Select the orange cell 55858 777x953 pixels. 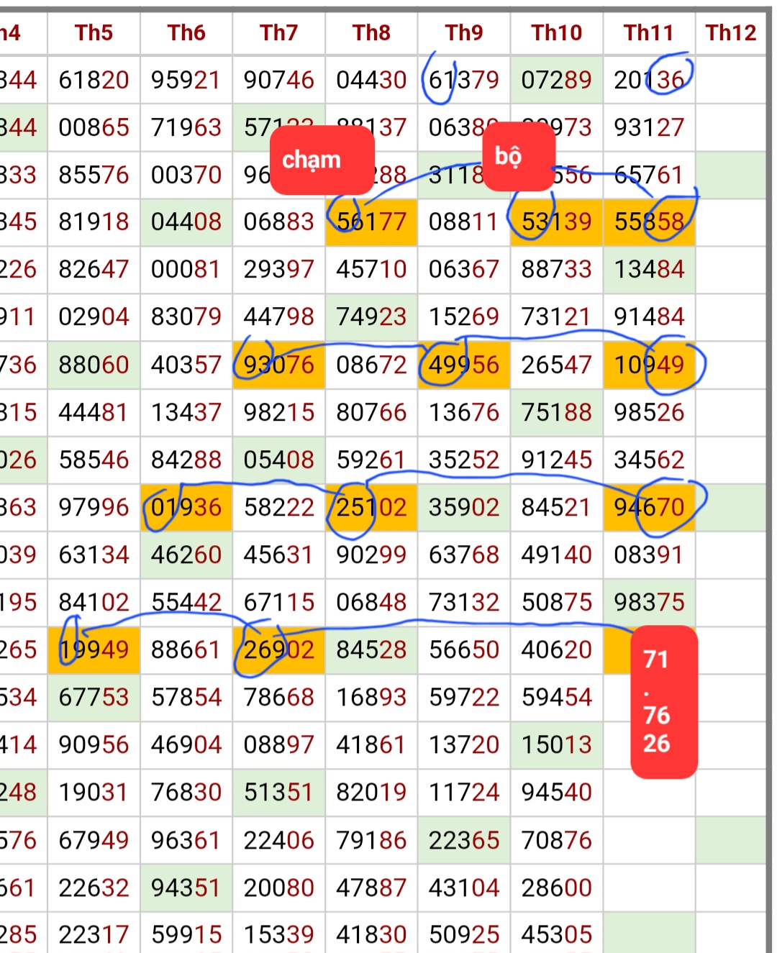click(x=649, y=222)
